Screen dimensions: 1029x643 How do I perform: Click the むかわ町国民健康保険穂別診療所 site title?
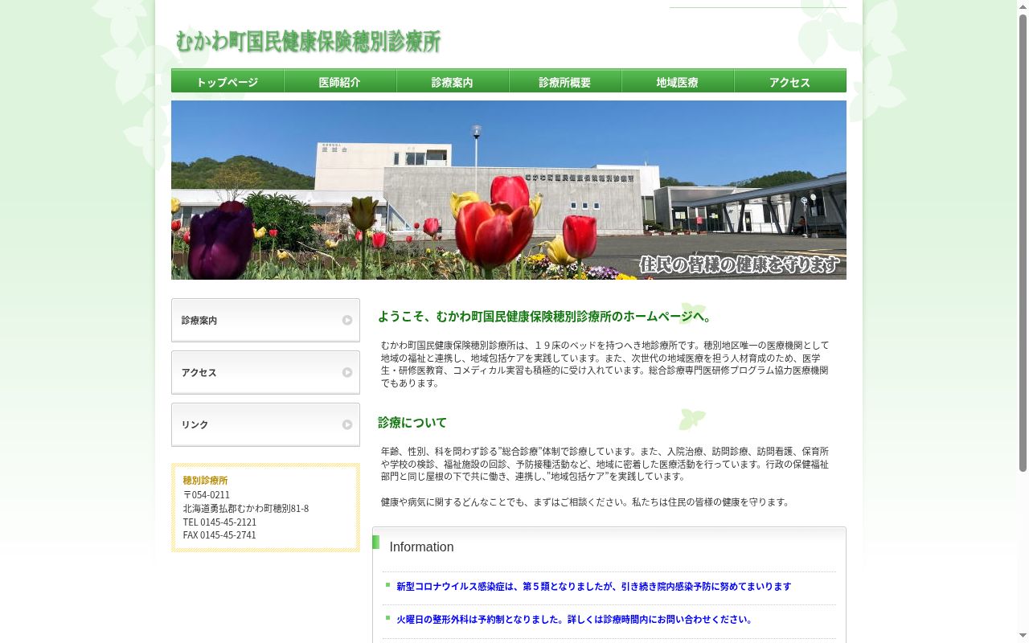pos(308,42)
